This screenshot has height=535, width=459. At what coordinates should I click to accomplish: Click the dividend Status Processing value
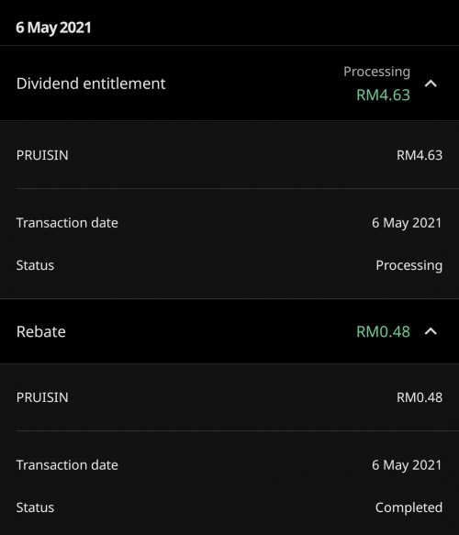409,265
